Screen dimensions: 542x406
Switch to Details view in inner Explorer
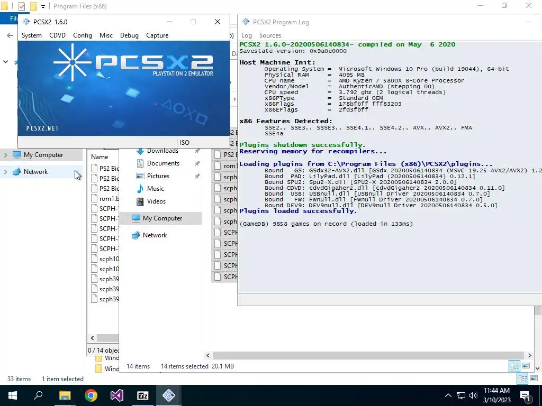pyautogui.click(x=514, y=366)
